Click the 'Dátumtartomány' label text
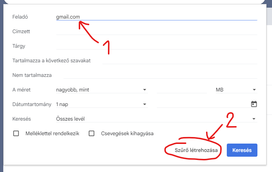 click(x=32, y=104)
